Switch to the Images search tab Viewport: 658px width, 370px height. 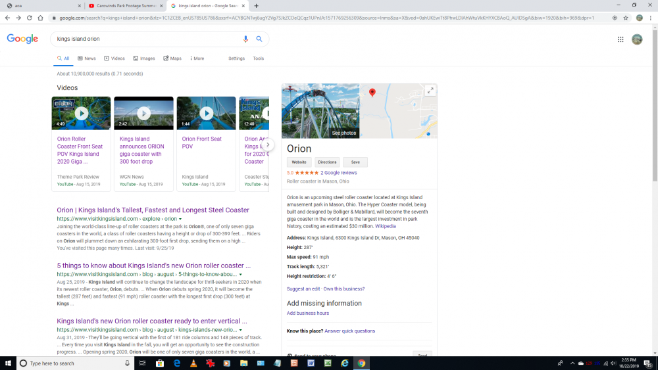(145, 58)
